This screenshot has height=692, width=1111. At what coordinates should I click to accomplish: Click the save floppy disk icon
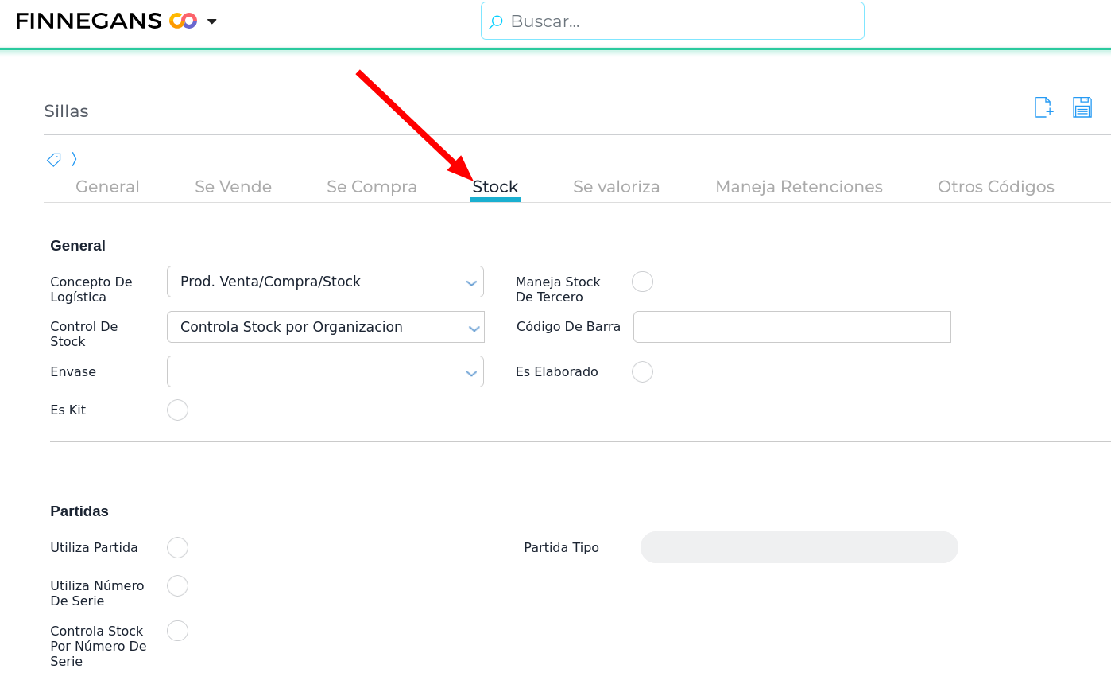[1082, 107]
